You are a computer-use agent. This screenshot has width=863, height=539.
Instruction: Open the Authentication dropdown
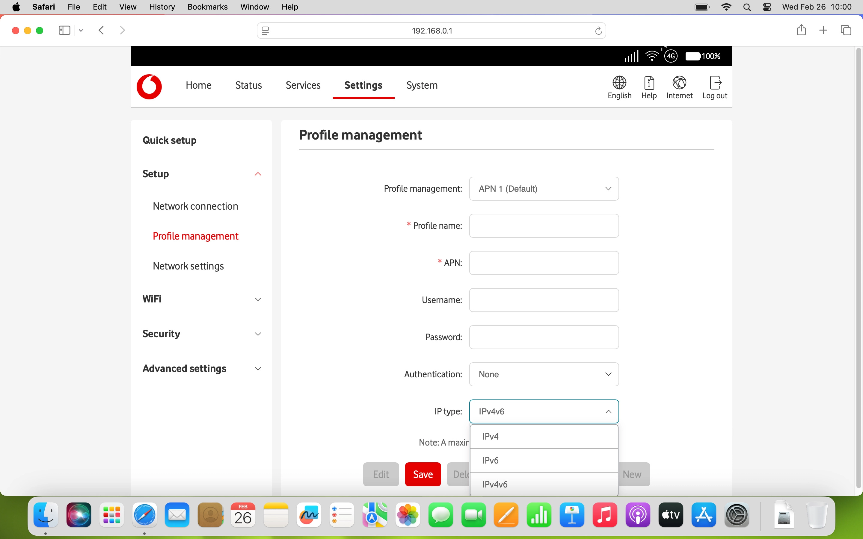click(544, 374)
